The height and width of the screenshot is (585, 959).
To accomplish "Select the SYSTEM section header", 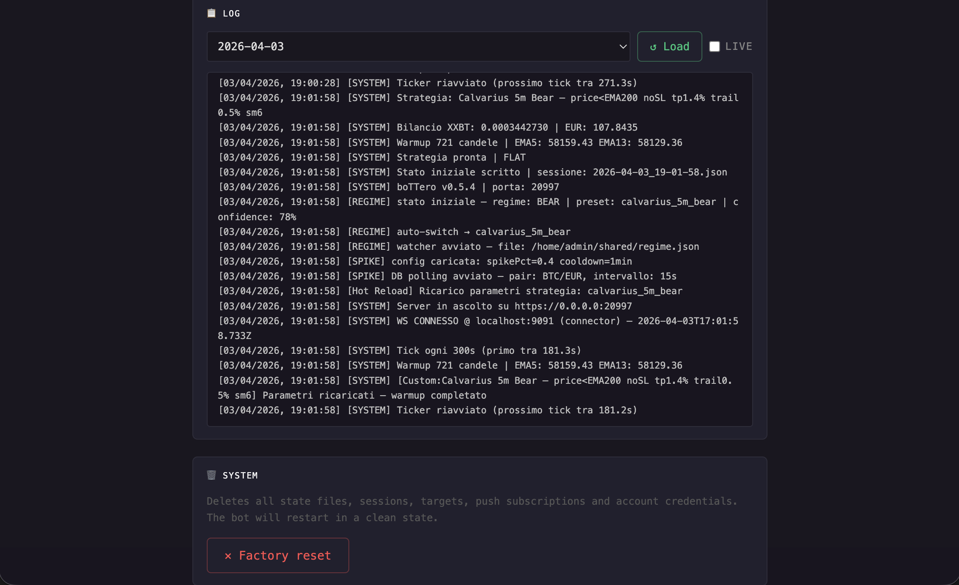I will [x=240, y=475].
